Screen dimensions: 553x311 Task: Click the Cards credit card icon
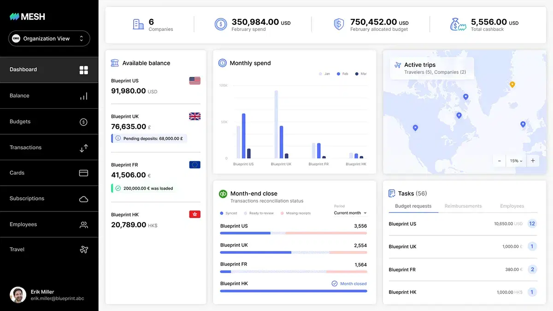pos(83,173)
